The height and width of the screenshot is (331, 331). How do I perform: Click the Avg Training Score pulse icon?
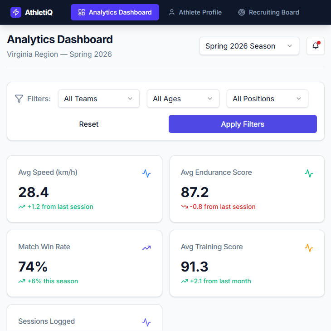pyautogui.click(x=309, y=248)
